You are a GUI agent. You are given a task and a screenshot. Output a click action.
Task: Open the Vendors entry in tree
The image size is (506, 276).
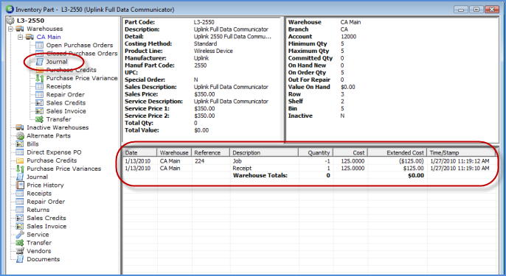pyautogui.click(x=38, y=251)
